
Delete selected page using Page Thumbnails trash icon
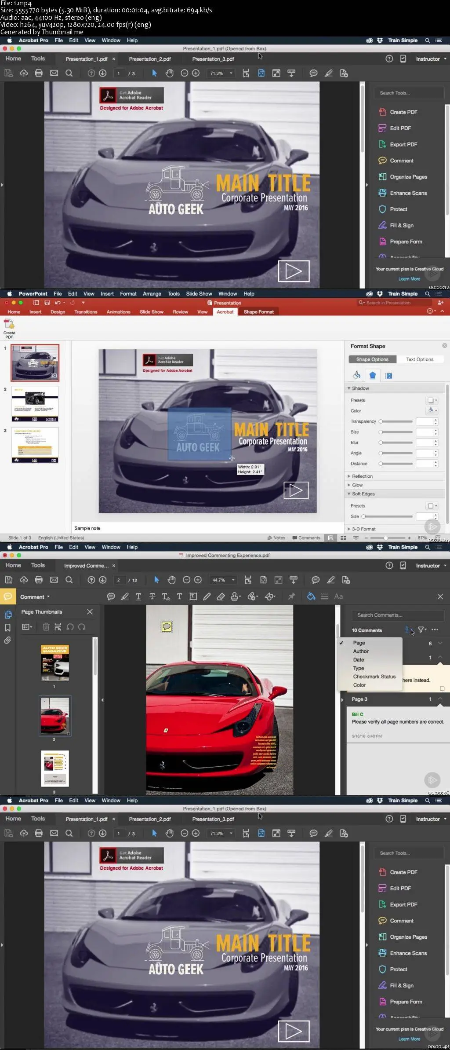pyautogui.click(x=46, y=627)
